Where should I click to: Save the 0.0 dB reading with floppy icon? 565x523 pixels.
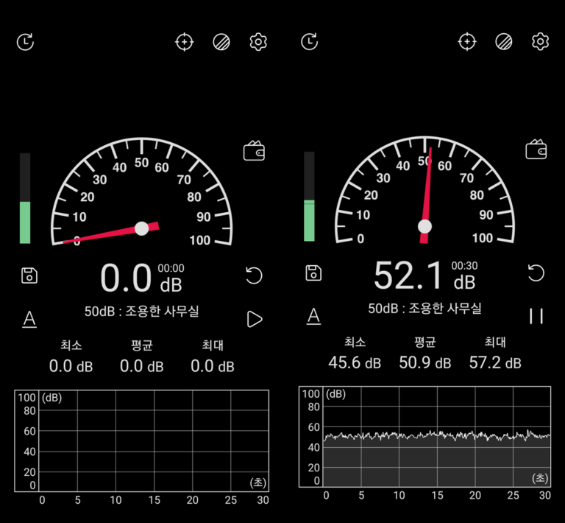coord(29,275)
